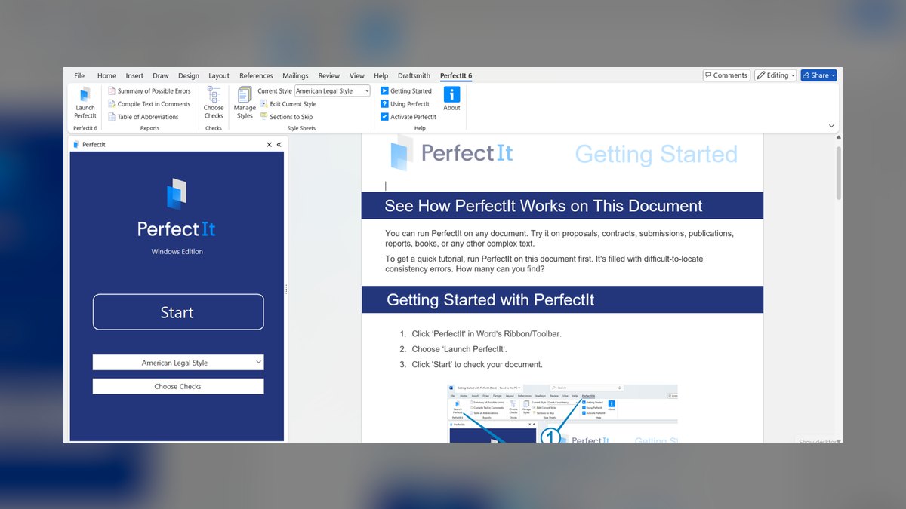The width and height of the screenshot is (906, 509).
Task: Collapse the PerfectIt panel with double chevron
Action: (x=279, y=144)
